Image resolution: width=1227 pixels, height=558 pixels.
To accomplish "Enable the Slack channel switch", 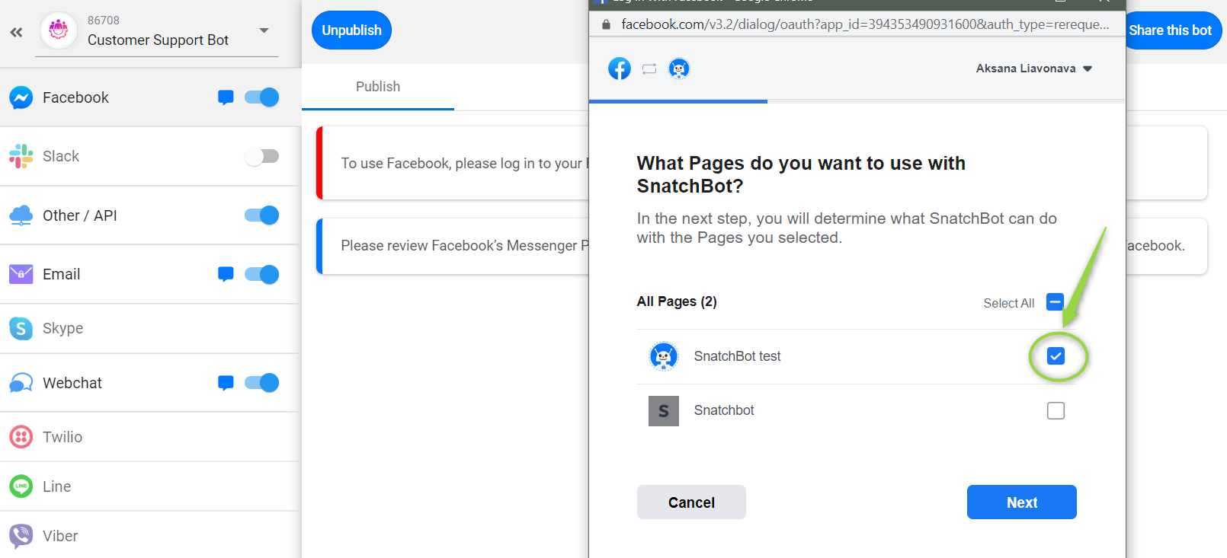I will pos(261,156).
